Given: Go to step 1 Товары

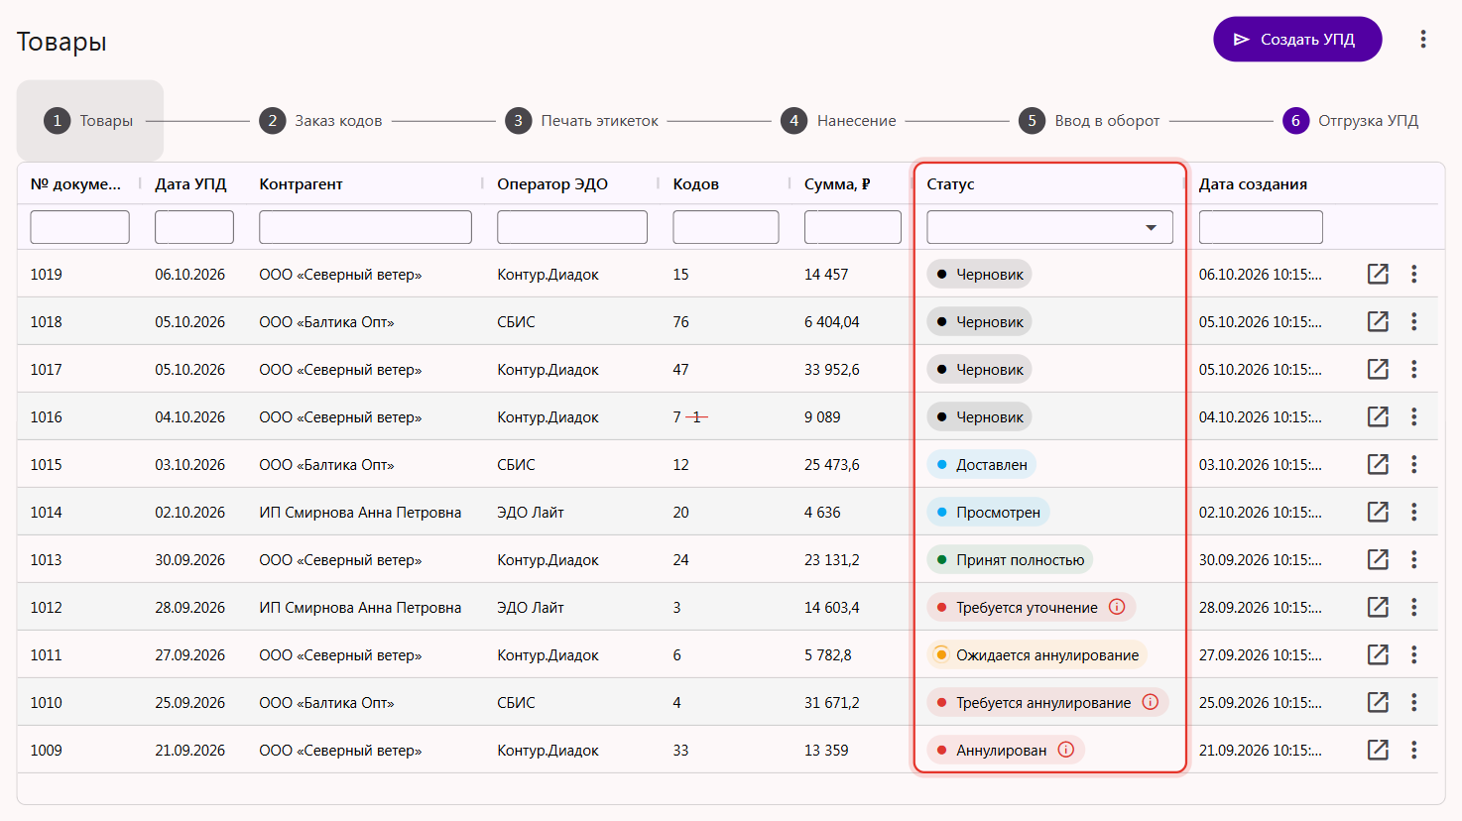Looking at the screenshot, I should (x=89, y=121).
